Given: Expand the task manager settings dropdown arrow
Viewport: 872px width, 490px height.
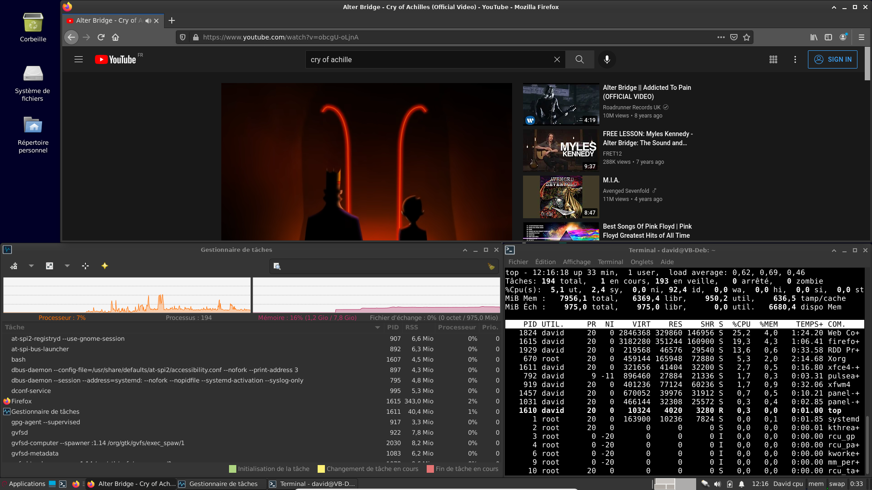Looking at the screenshot, I should click(x=31, y=266).
